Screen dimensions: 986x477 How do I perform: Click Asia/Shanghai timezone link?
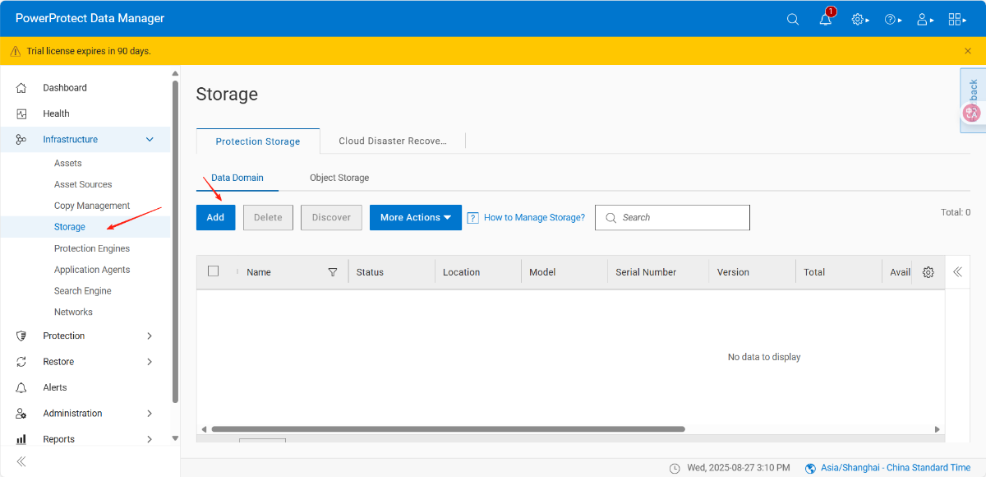pos(895,468)
